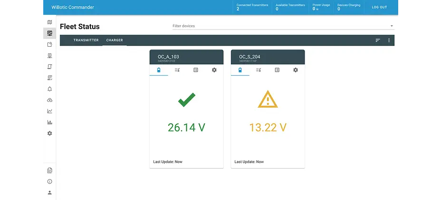Open the line chart sidebar icon

[49, 111]
